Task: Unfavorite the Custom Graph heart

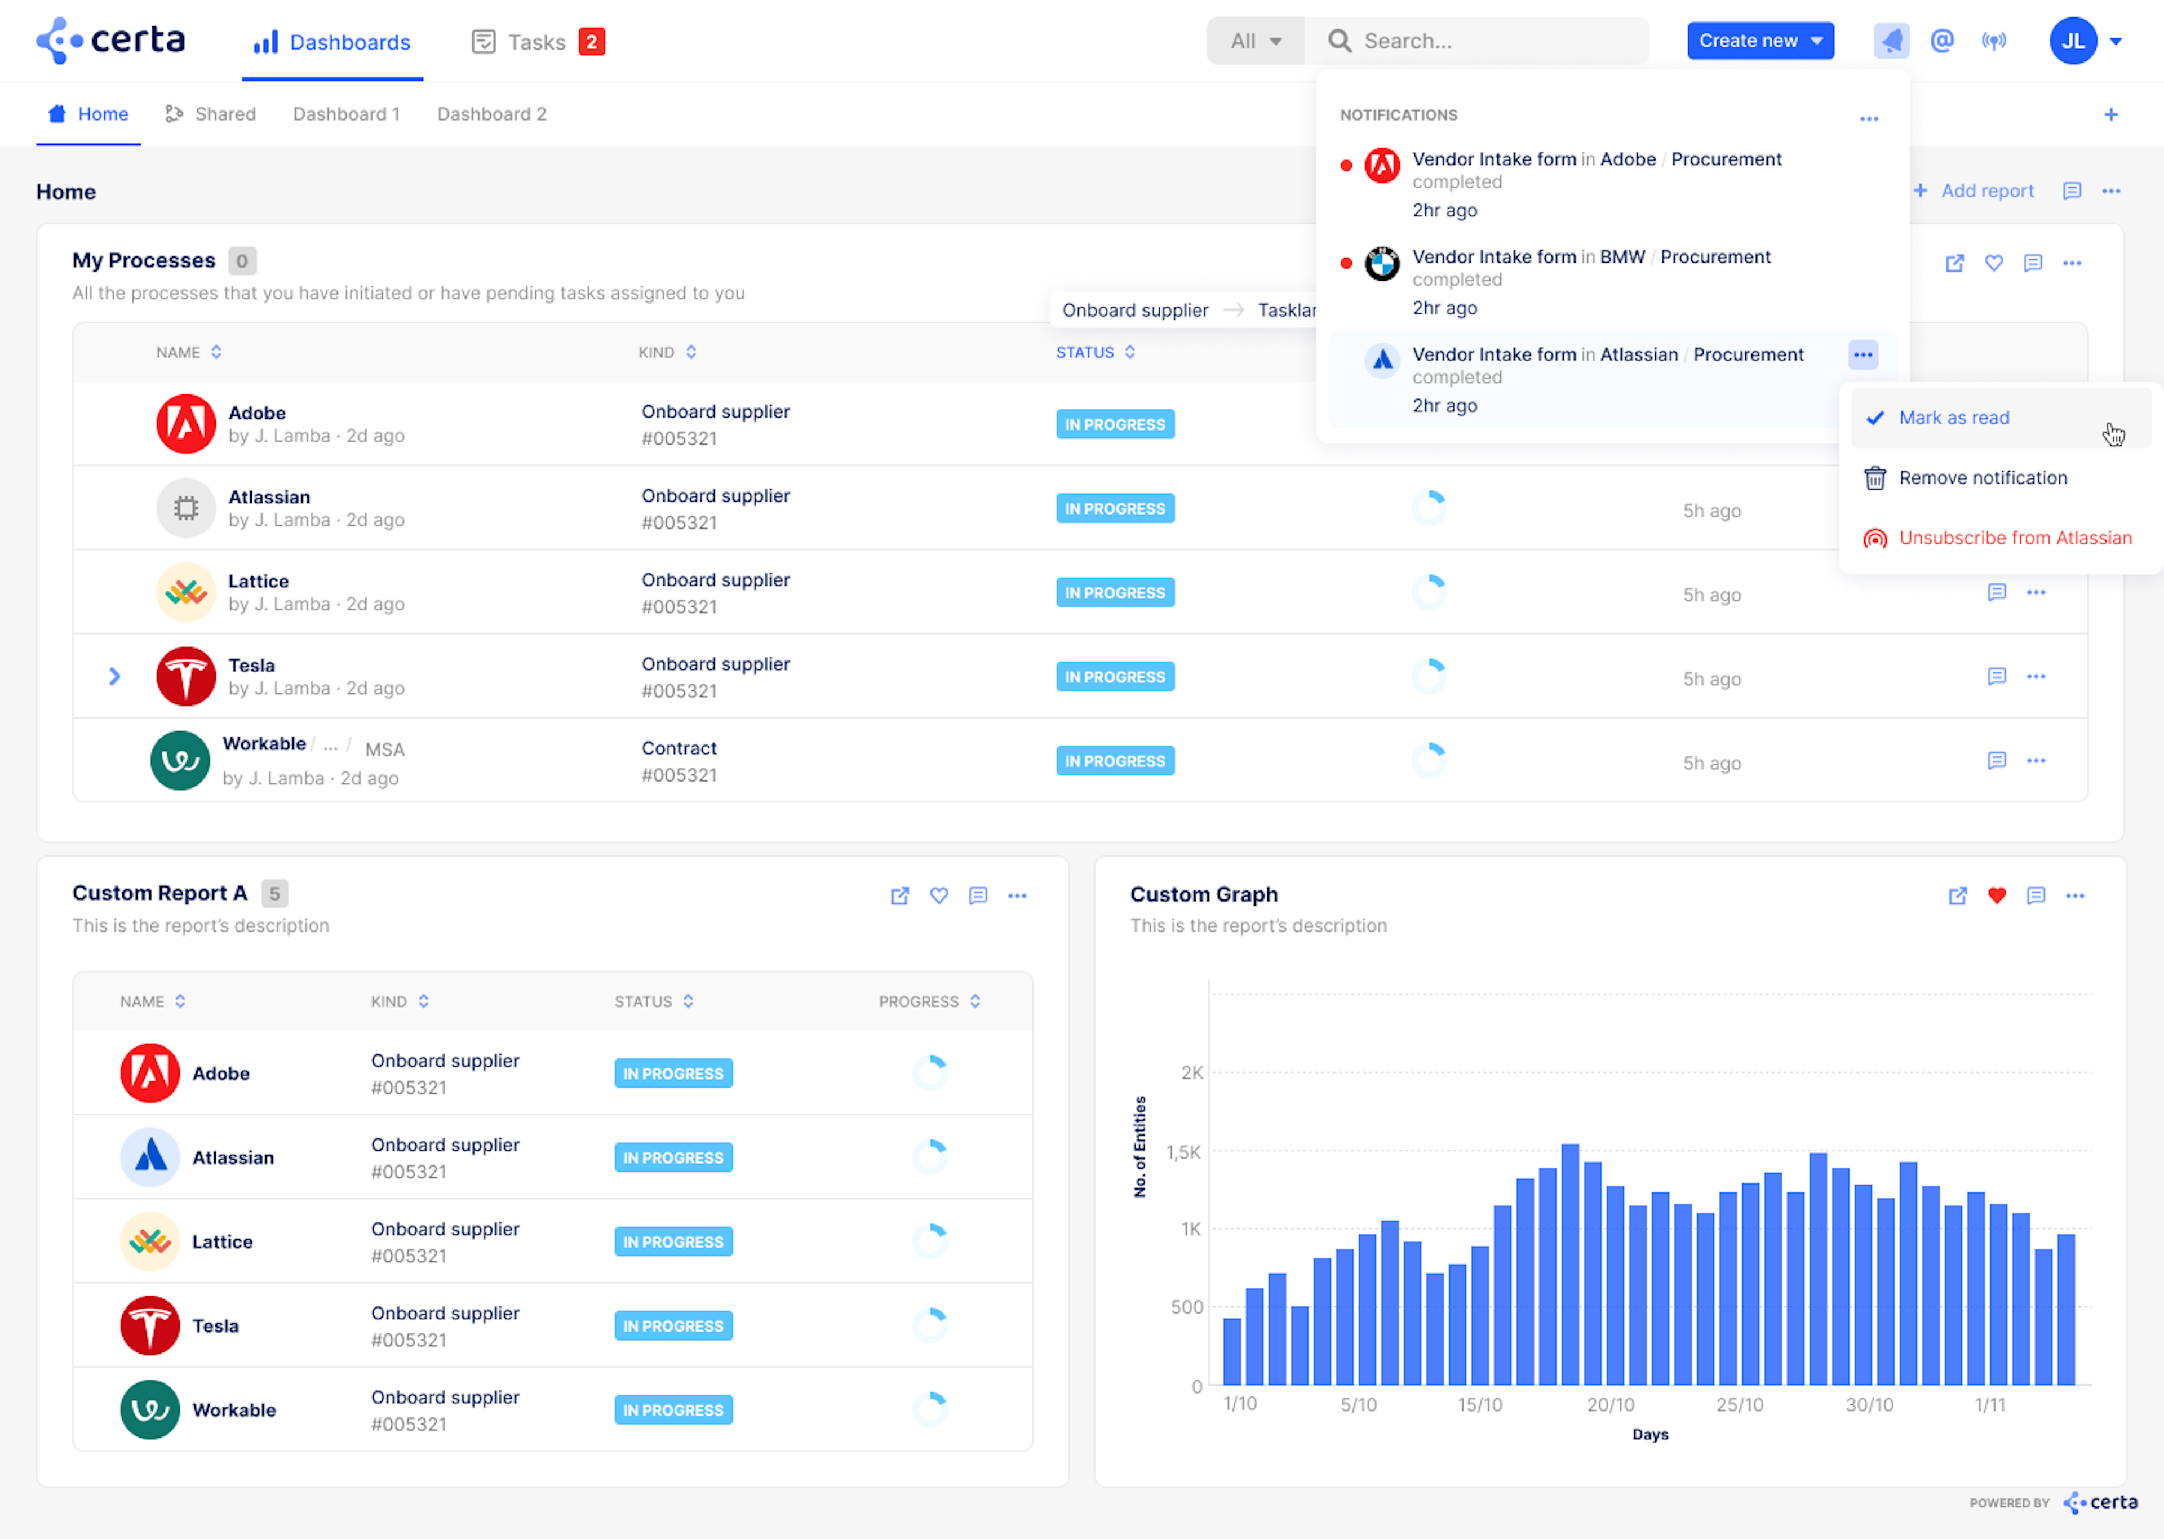Action: [x=1996, y=895]
